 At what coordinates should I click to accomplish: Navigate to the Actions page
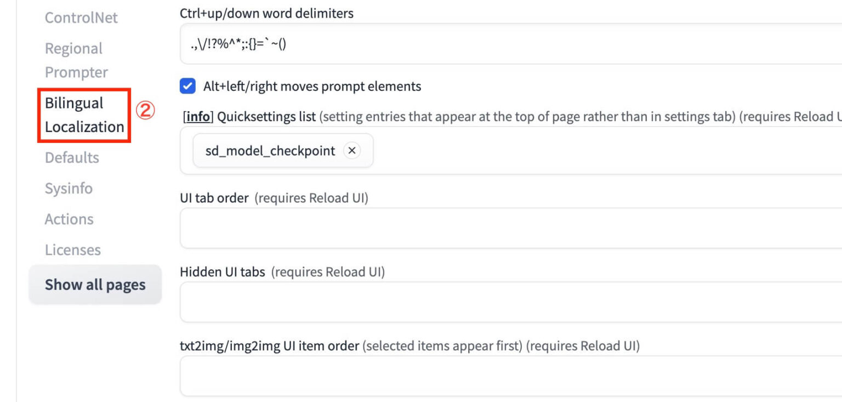pyautogui.click(x=69, y=219)
